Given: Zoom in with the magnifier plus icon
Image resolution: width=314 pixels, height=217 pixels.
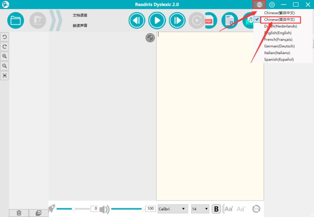Looking at the screenshot, I should pyautogui.click(x=4, y=56).
